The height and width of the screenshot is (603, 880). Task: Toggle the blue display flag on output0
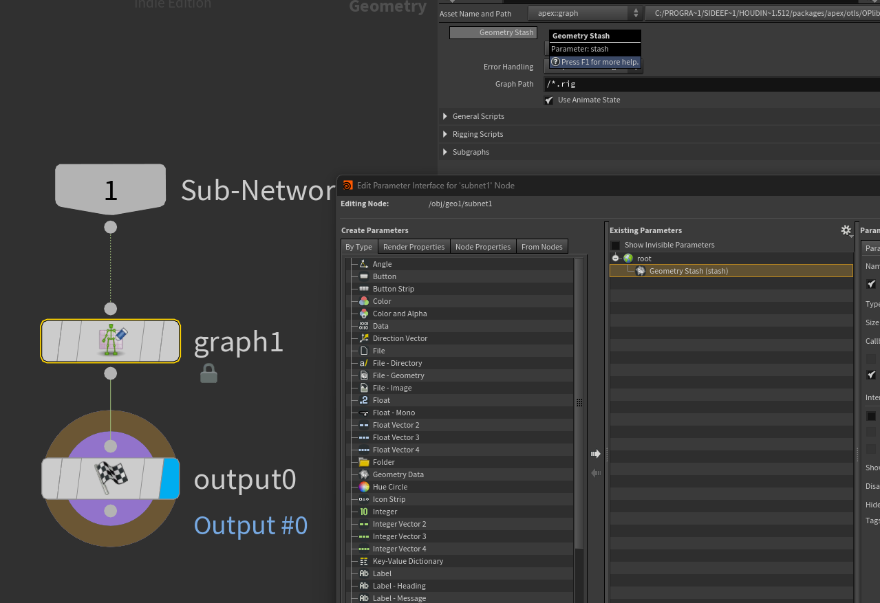[169, 479]
